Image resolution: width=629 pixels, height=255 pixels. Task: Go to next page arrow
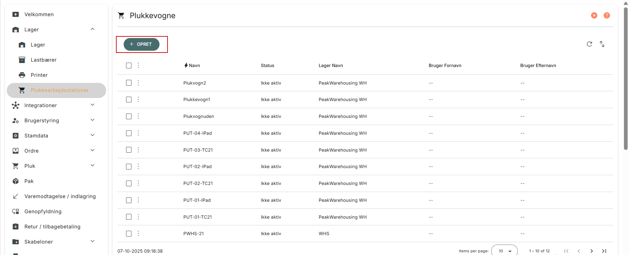[x=592, y=251]
